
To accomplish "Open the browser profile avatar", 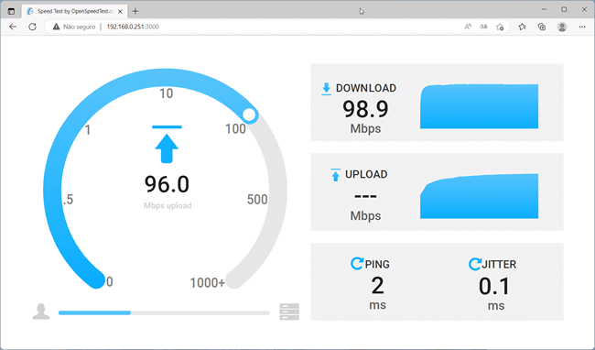I will [x=562, y=27].
